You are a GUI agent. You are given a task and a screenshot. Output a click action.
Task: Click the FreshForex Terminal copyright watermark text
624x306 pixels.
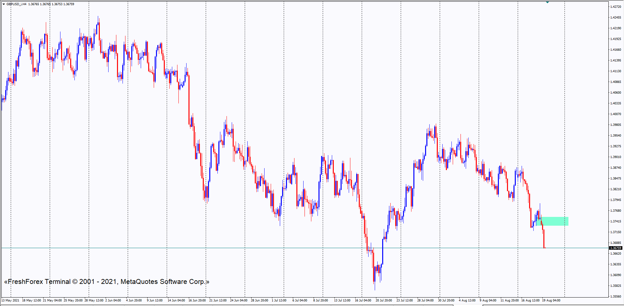click(x=107, y=282)
